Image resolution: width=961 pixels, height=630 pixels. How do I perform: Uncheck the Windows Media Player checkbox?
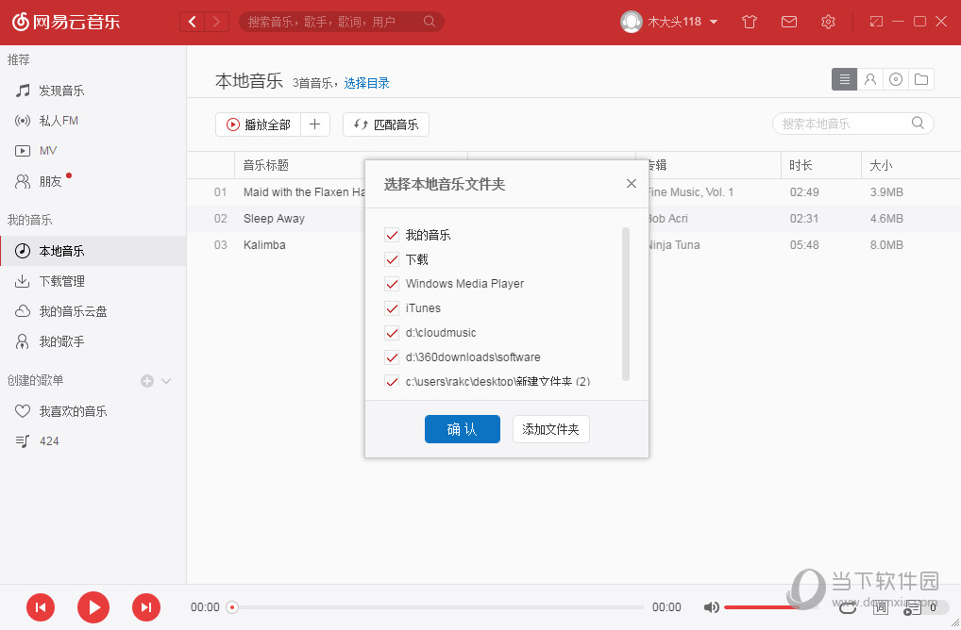pyautogui.click(x=392, y=284)
